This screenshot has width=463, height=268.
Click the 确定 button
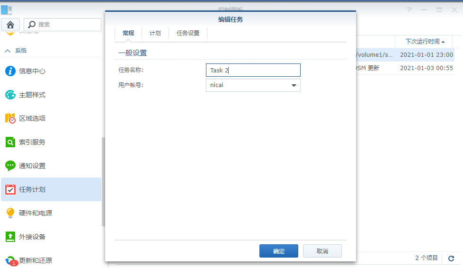pyautogui.click(x=279, y=251)
